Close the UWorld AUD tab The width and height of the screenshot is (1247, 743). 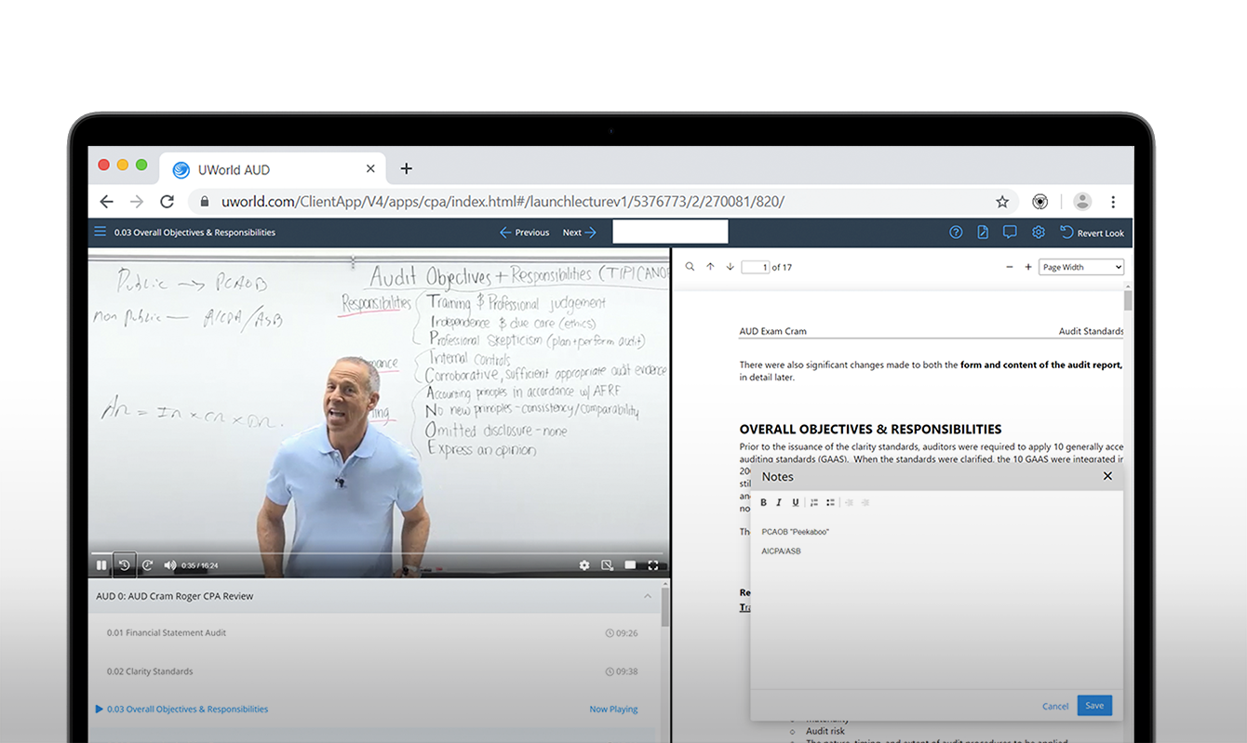[x=370, y=169]
